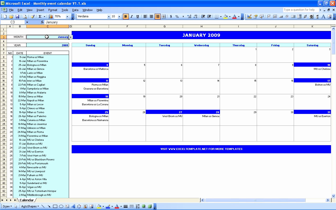Open the MONTH cell dropdown arrow
Screen dimensions: 336x210
71,37
